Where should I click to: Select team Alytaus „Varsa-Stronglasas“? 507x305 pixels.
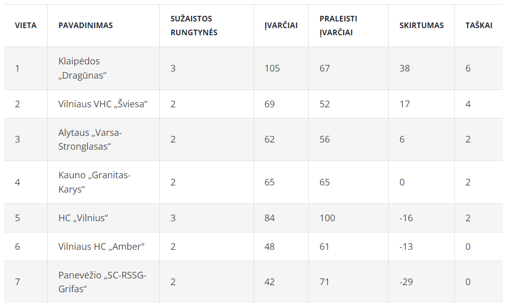pos(90,139)
